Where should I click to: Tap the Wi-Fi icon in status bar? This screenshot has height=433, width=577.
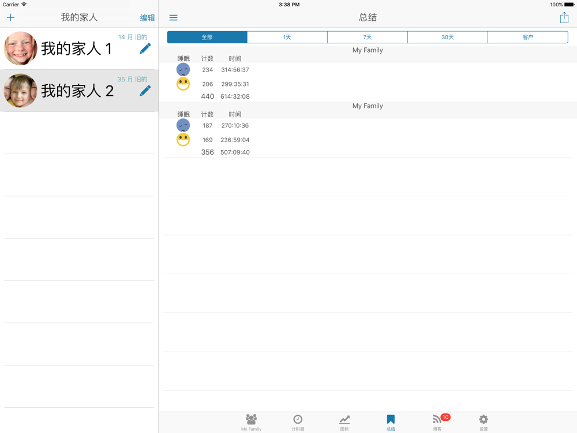tap(24, 5)
